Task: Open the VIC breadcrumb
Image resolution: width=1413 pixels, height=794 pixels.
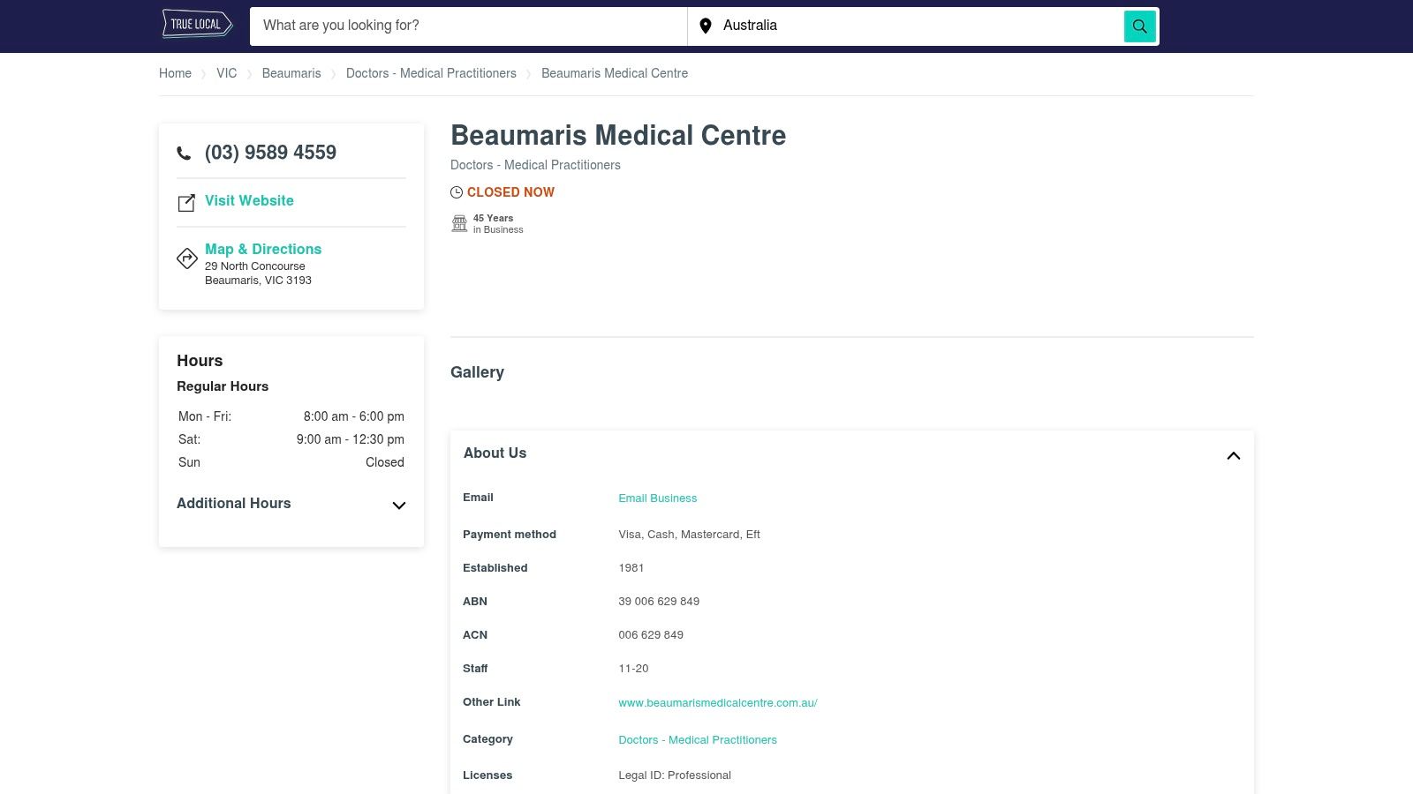Action: pos(227,73)
